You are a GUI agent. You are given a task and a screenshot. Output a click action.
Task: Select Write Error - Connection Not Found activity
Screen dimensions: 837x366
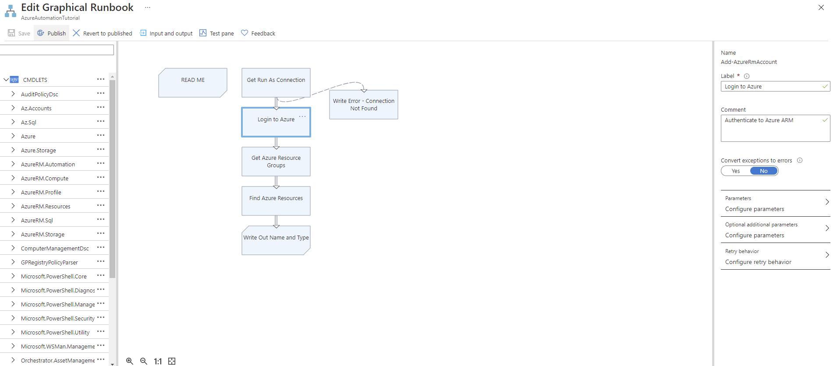[364, 105]
